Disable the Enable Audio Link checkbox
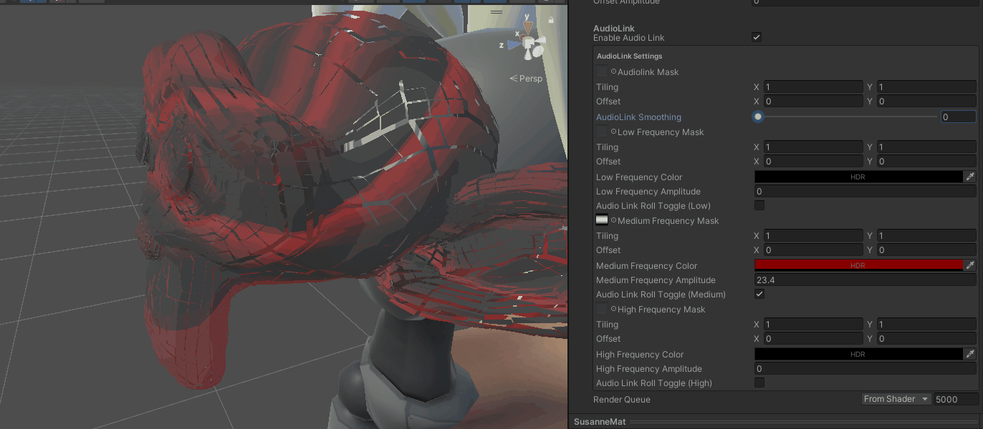The width and height of the screenshot is (983, 429). coord(757,37)
